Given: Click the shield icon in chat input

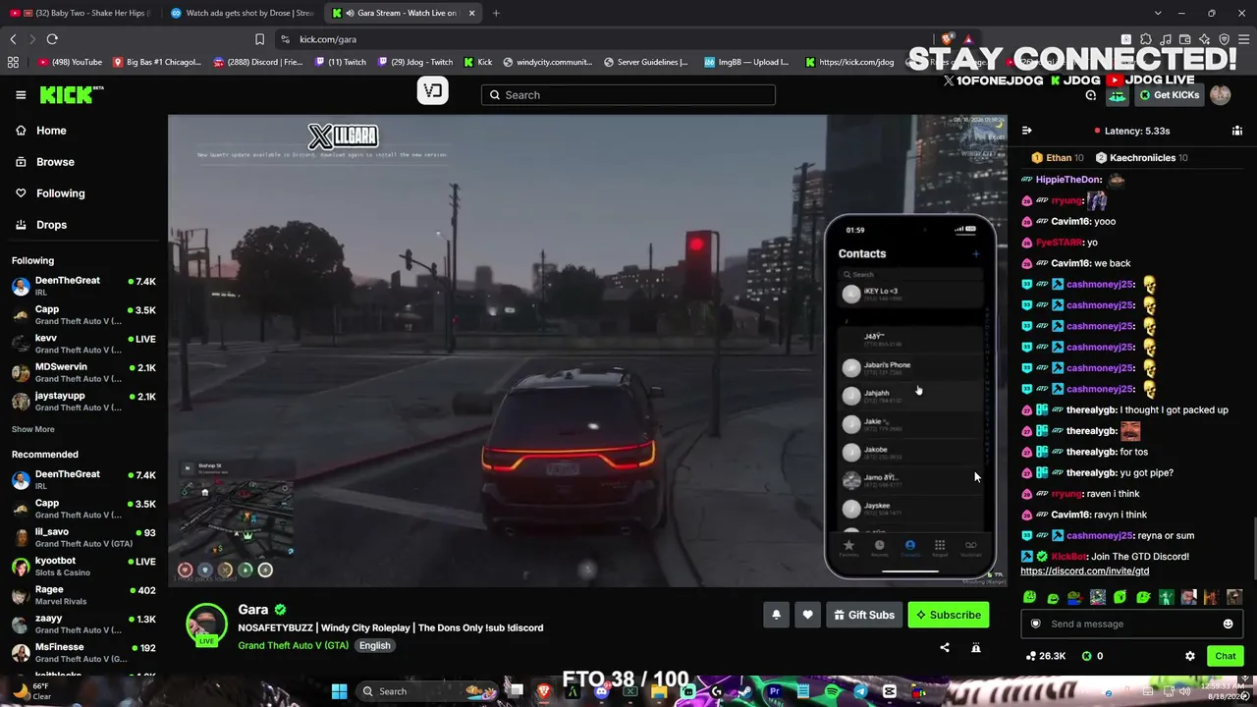Looking at the screenshot, I should click(x=1035, y=624).
